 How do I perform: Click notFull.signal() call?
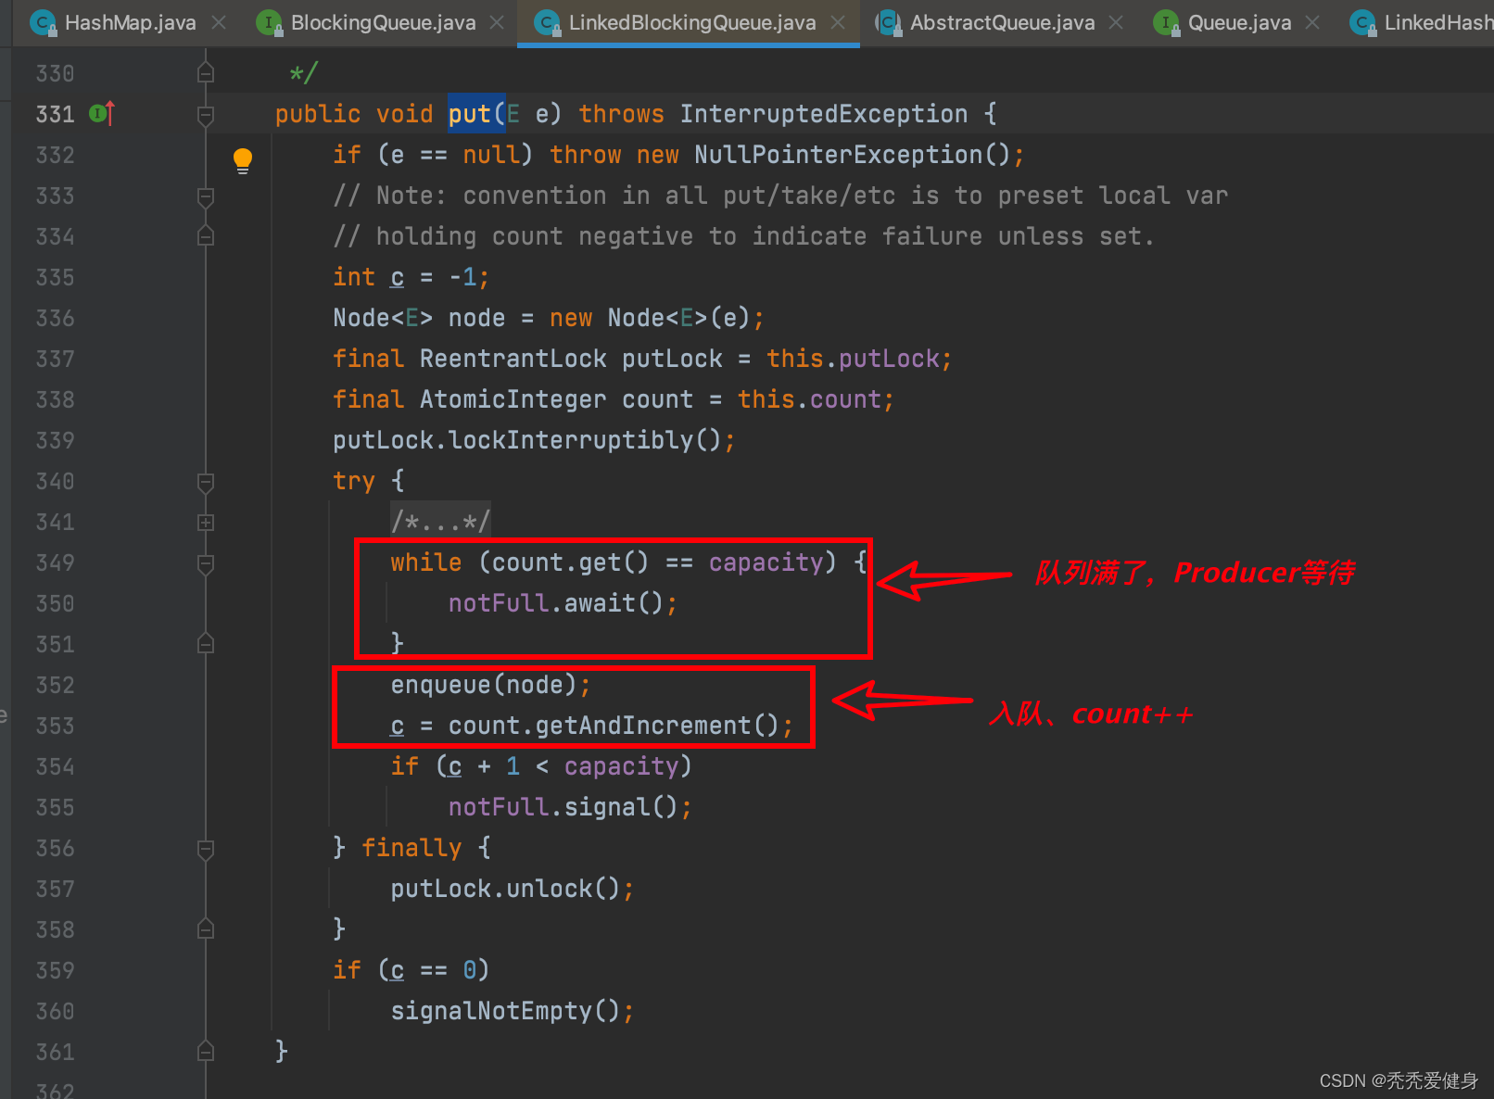pos(563,807)
